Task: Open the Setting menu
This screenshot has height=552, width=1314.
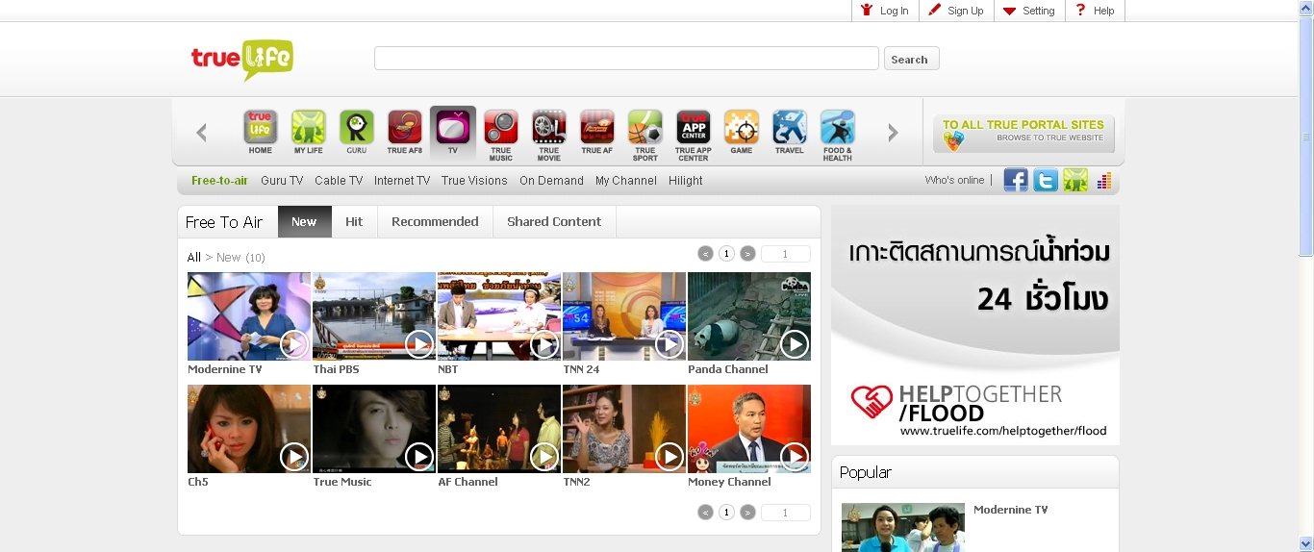Action: (x=1028, y=11)
